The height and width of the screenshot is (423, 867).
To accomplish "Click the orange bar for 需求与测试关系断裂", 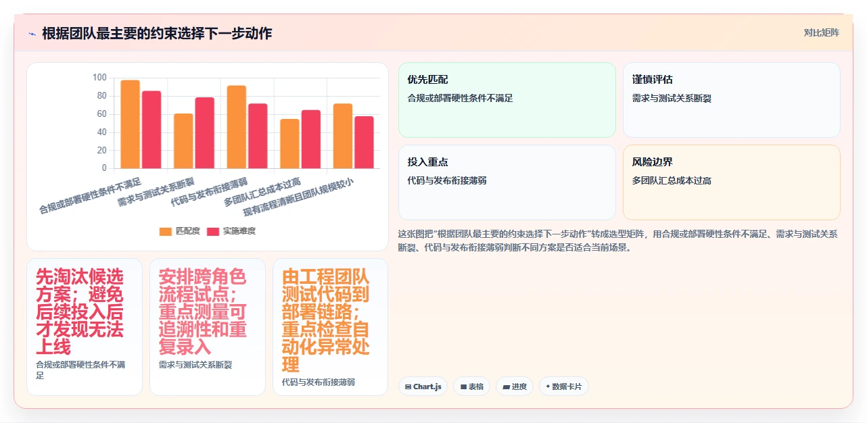I will pos(183,141).
